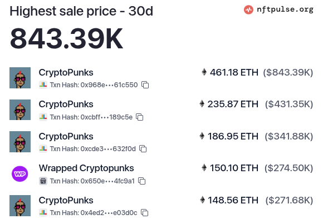Screen dimensions: 323x224
Task: Click the Wrapped Cryptopunks WP purple logo
Action: (x=20, y=174)
